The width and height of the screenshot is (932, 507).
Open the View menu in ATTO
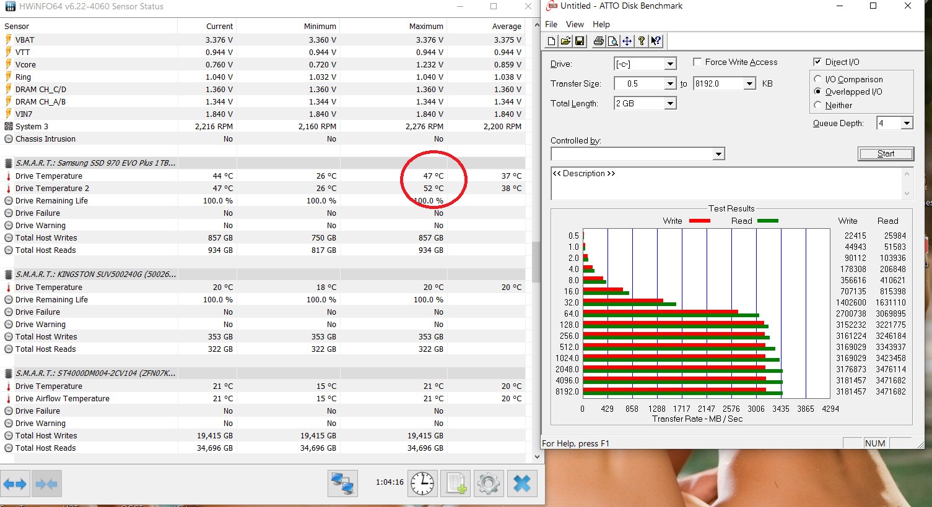[x=575, y=24]
